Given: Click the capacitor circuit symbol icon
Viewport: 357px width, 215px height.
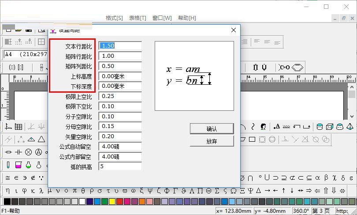Looking at the screenshot, I should point(19,152).
